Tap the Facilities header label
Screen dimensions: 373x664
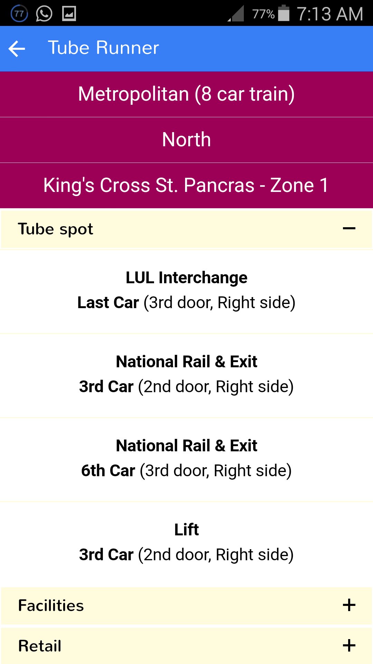pyautogui.click(x=51, y=606)
